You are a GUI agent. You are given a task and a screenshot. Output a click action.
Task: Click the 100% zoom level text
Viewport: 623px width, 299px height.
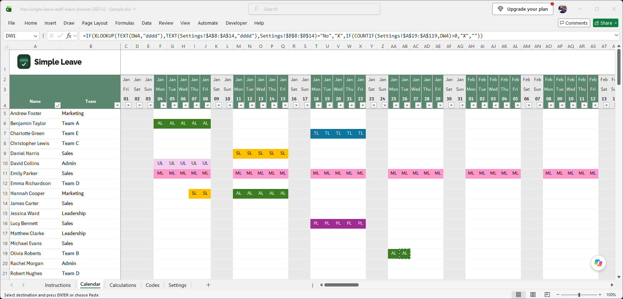[611, 295]
